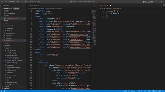This screenshot has height=92, width=165.
Task: Open the Terminal menu
Action: point(32,2)
